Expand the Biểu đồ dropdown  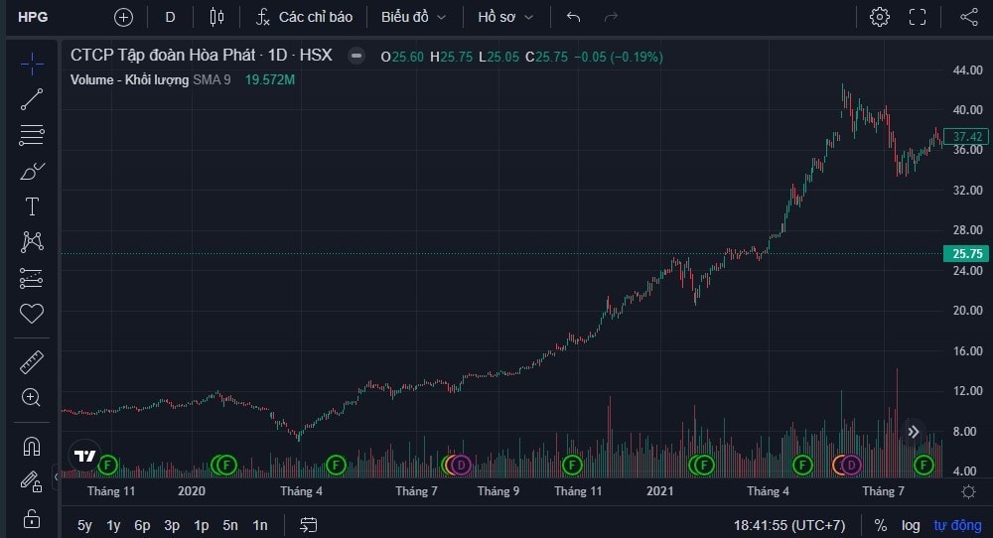pos(413,17)
